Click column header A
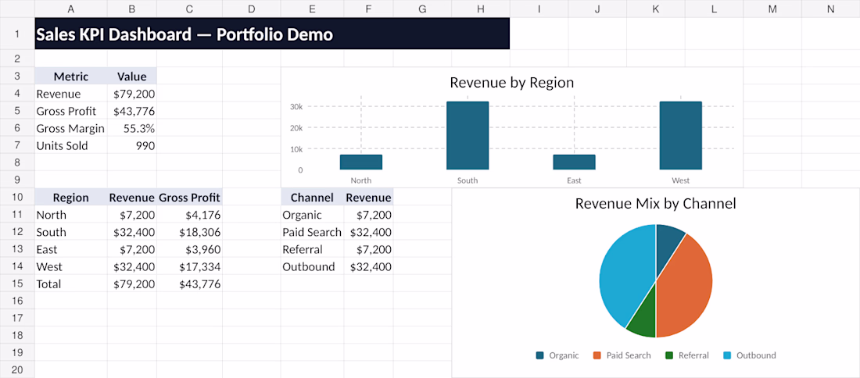The height and width of the screenshot is (378, 860). tap(70, 9)
